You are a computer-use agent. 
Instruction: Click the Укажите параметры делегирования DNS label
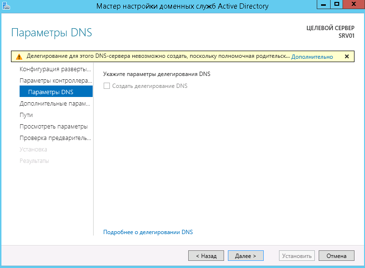(157, 74)
